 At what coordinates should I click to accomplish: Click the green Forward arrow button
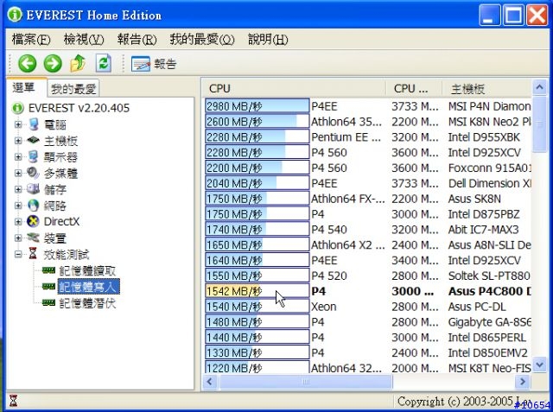(53, 64)
